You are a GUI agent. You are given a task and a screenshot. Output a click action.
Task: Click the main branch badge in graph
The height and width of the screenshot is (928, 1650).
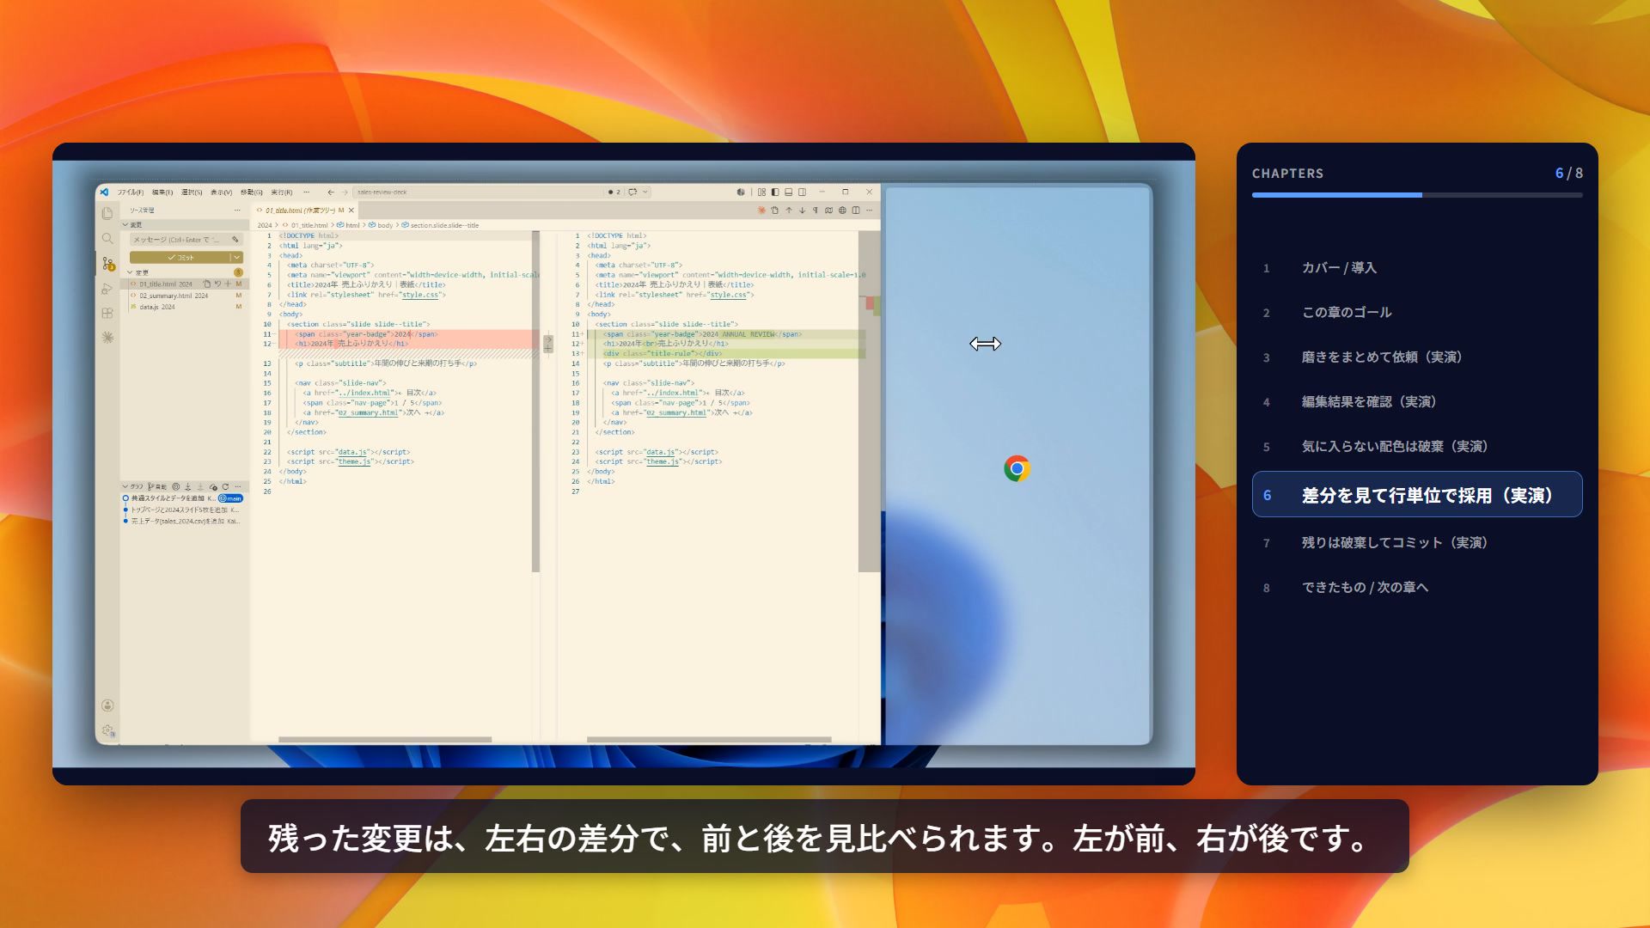[x=230, y=498]
